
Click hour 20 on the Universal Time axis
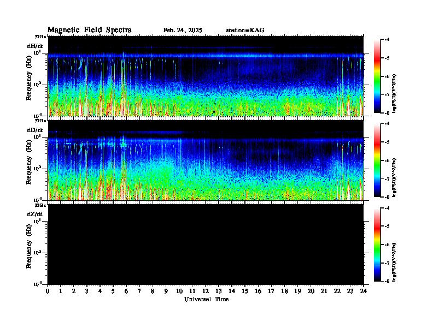311,291
